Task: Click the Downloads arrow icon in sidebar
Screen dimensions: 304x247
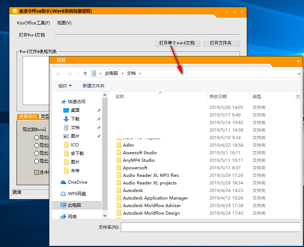Action: click(x=66, y=119)
